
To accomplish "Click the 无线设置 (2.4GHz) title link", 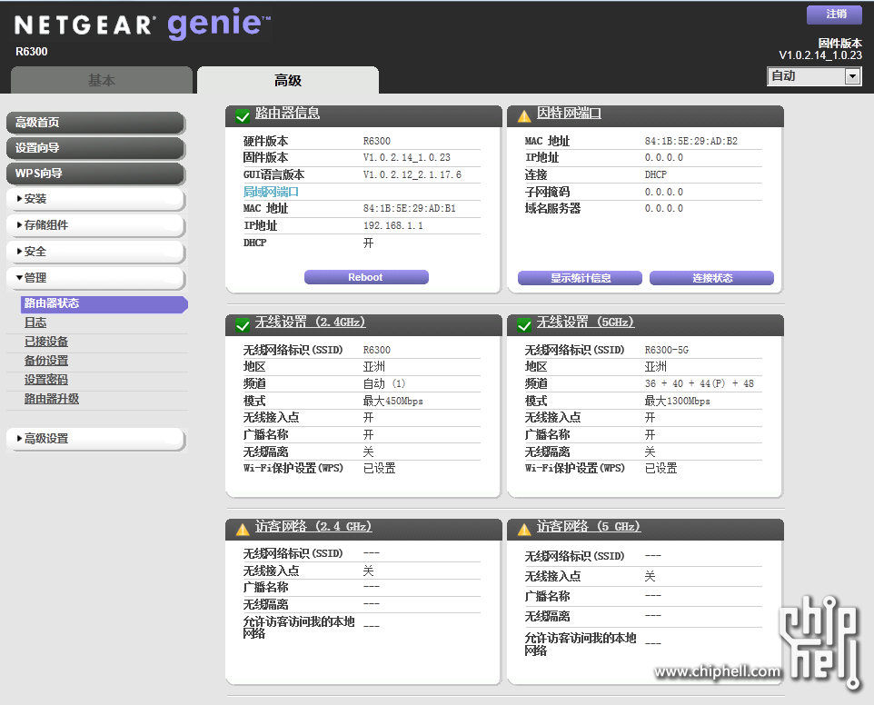I will coord(311,323).
